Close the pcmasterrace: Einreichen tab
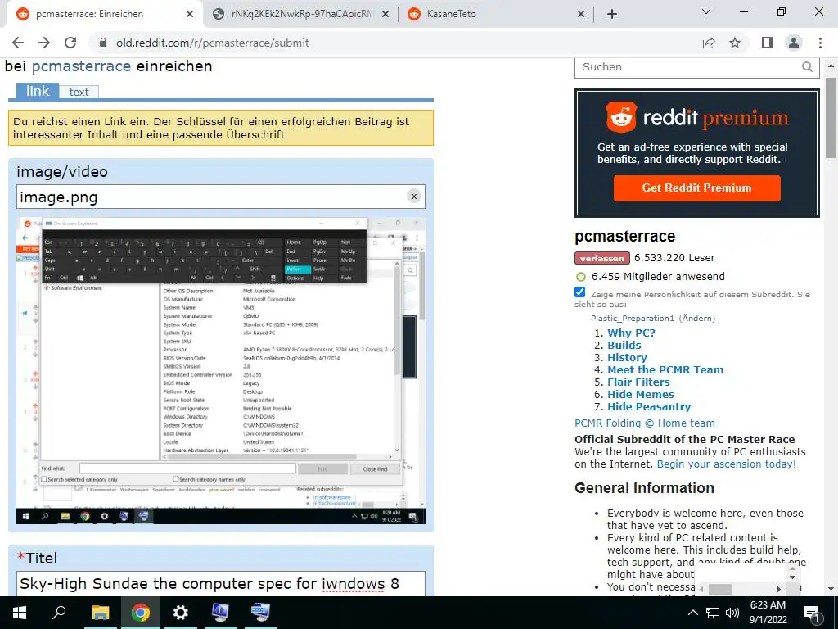Image resolution: width=838 pixels, height=629 pixels. click(190, 14)
